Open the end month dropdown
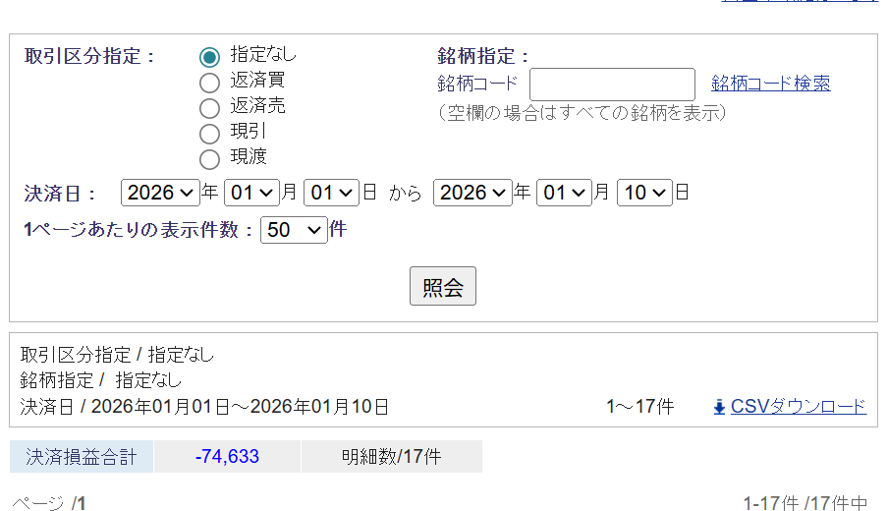Image resolution: width=887 pixels, height=511 pixels. [x=564, y=193]
